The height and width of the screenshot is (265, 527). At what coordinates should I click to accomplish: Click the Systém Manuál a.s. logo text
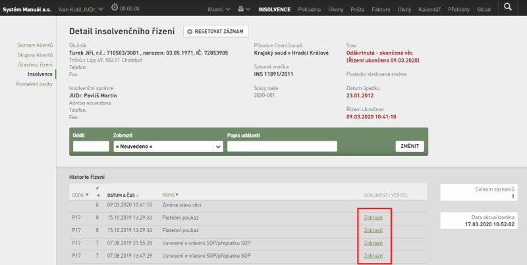click(x=27, y=9)
